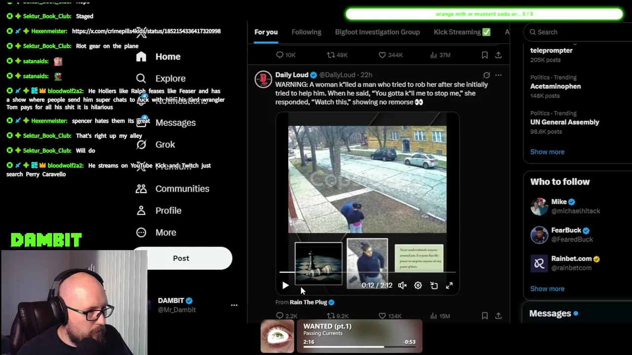The height and width of the screenshot is (355, 632).
Task: Switch to the For you tab
Action: point(266,32)
